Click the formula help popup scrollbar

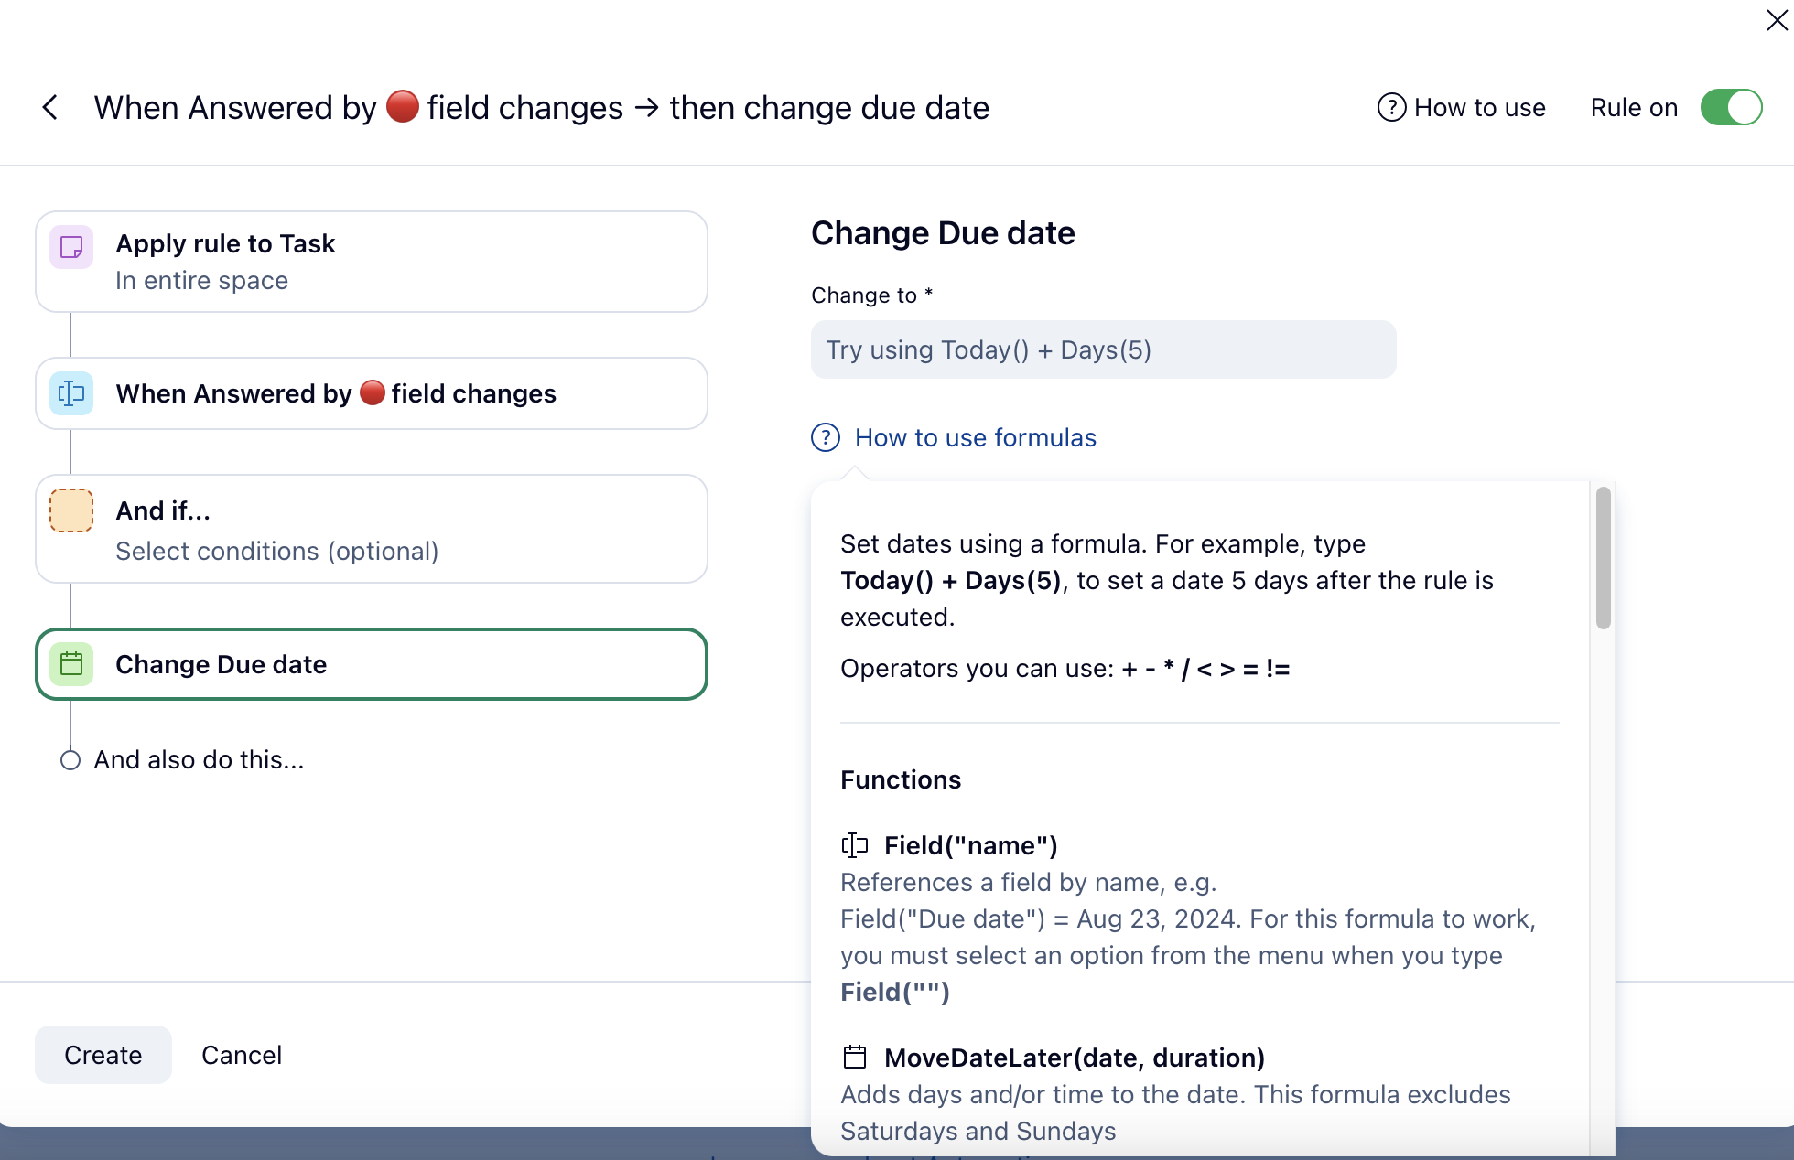(1603, 558)
